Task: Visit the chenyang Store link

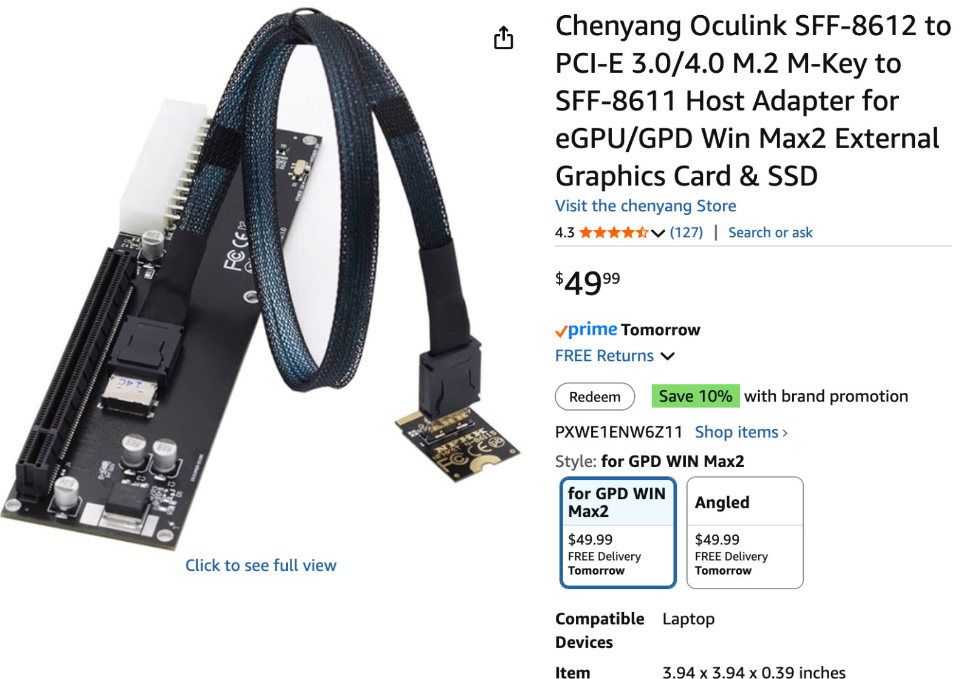Action: click(645, 206)
